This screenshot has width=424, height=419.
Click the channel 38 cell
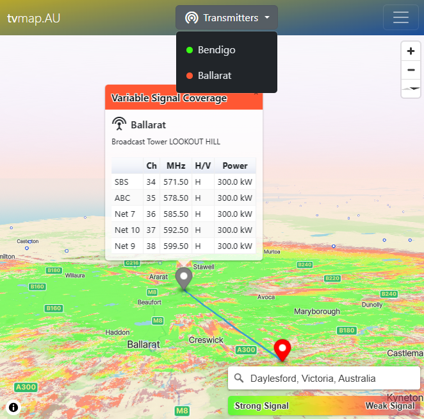151,246
